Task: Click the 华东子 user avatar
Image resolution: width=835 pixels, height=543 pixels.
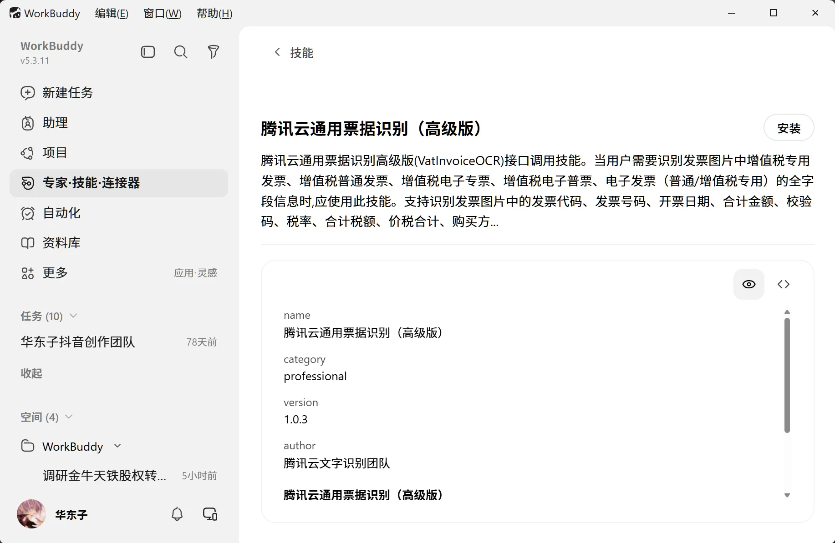Action: pyautogui.click(x=31, y=514)
